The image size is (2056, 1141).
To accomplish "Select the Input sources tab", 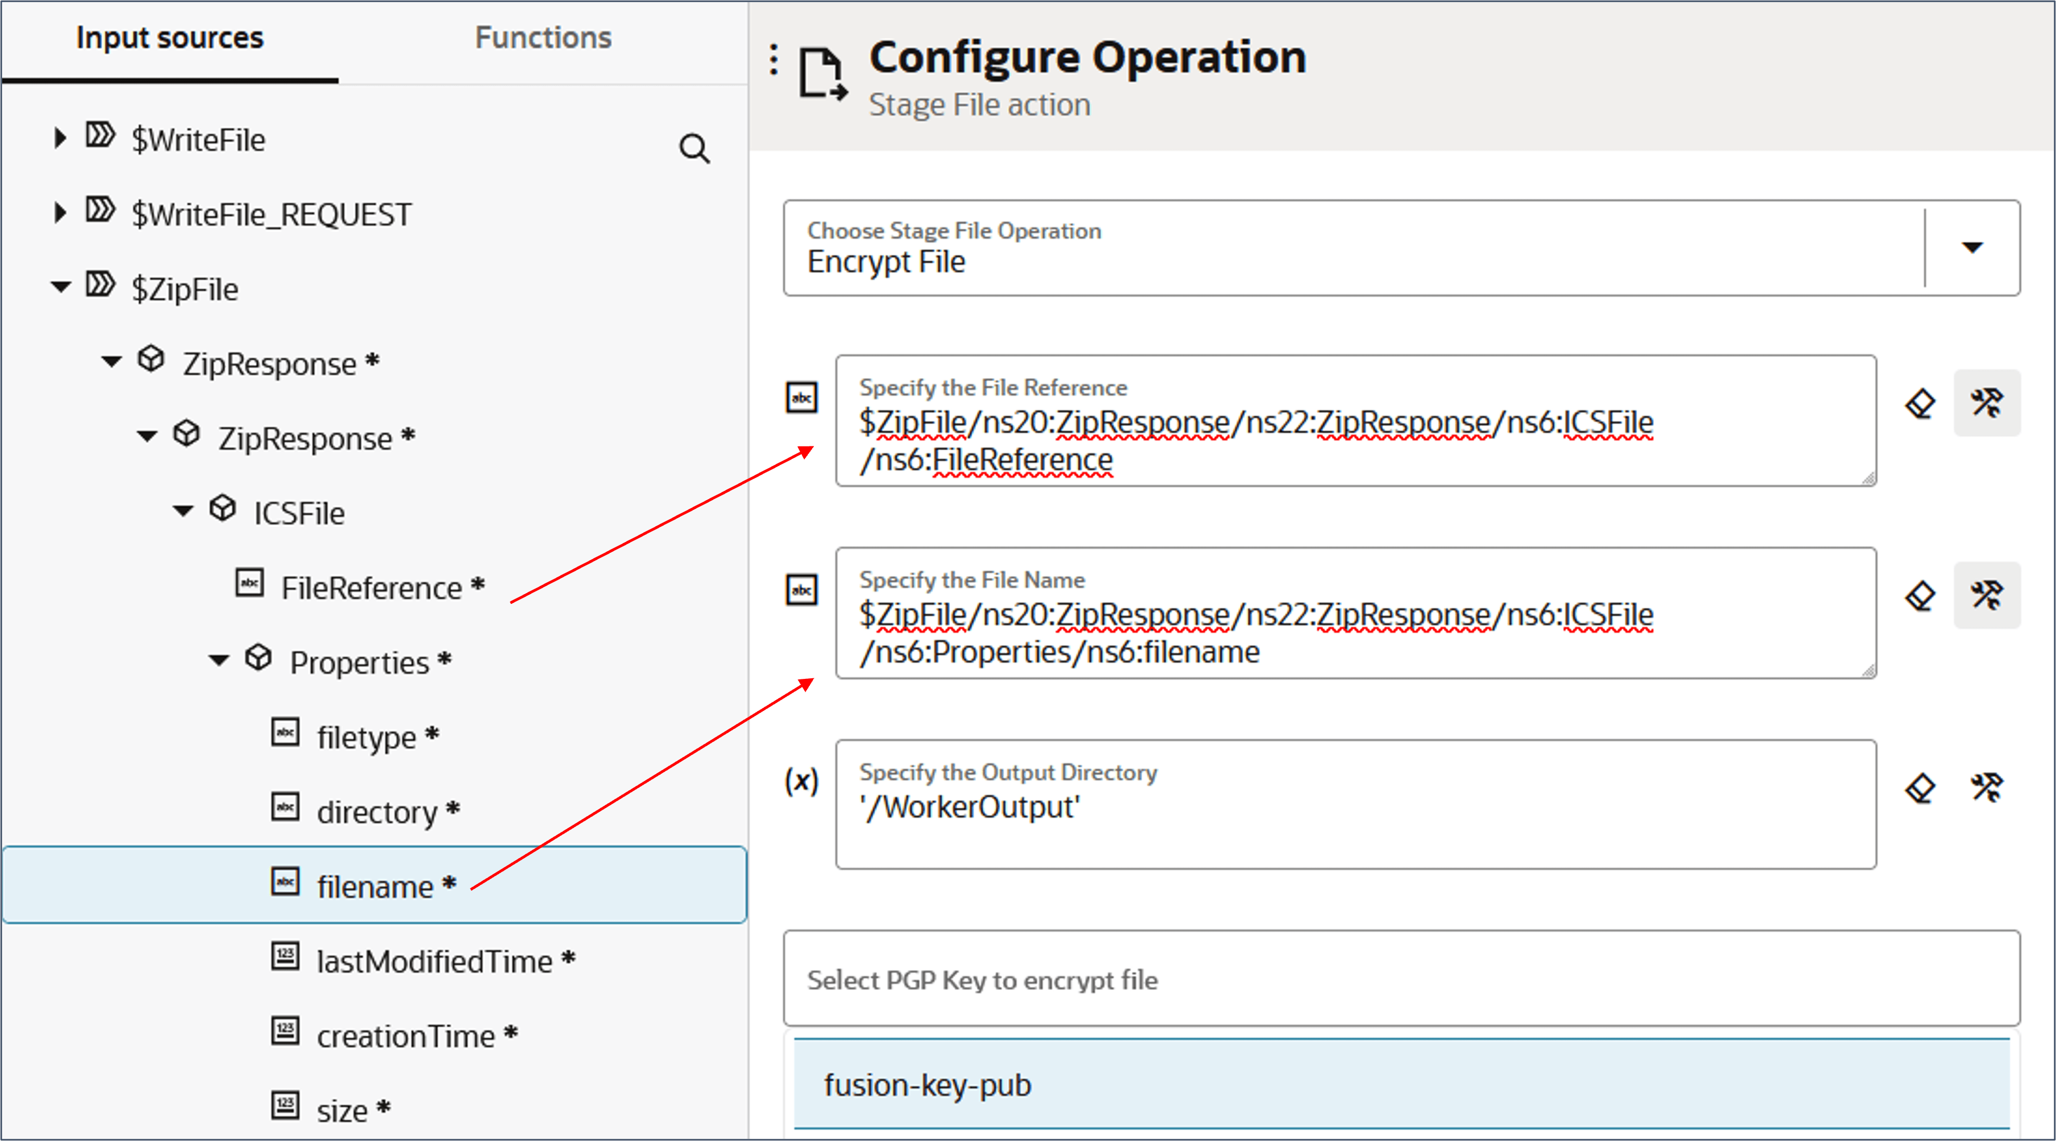I will pos(169,37).
